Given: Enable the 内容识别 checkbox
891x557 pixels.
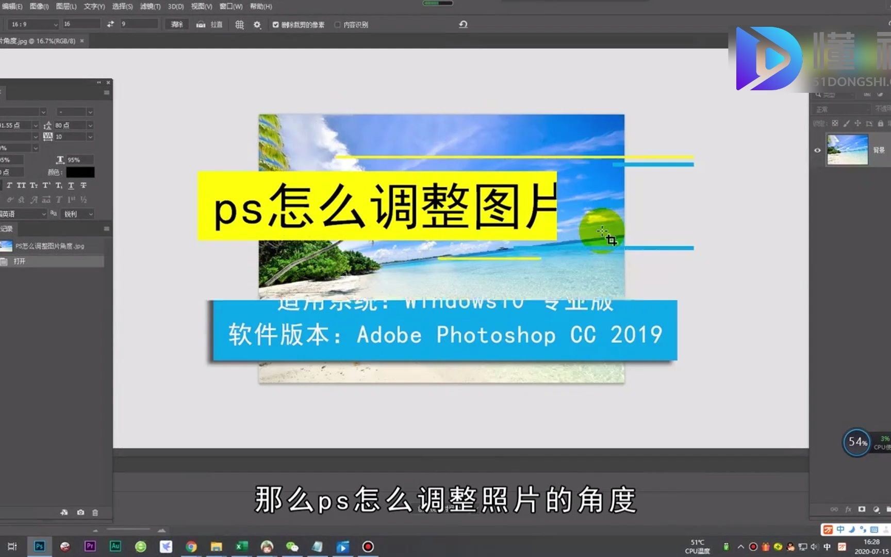Looking at the screenshot, I should click(x=337, y=24).
